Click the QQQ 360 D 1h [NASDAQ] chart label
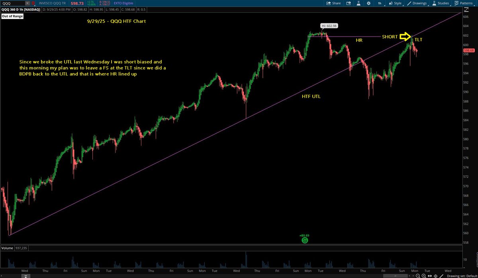The image size is (478, 278). (x=21, y=10)
